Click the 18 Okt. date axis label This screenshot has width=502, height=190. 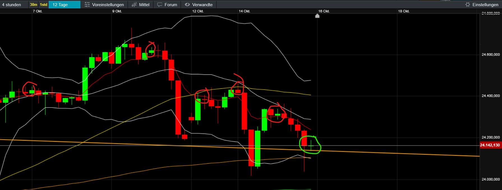click(404, 11)
